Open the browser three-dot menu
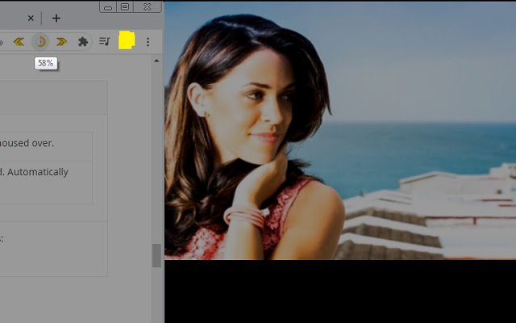 click(148, 41)
